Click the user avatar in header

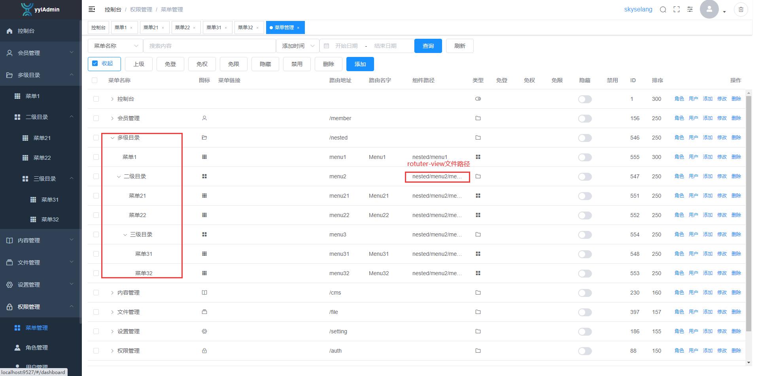coord(709,9)
